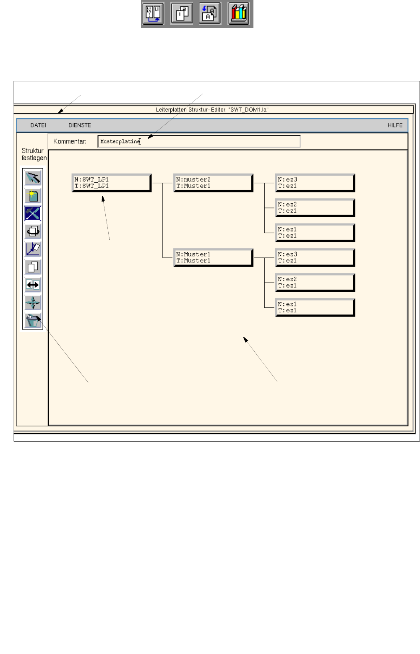
Task: Open the HILFE menu
Action: tap(395, 125)
